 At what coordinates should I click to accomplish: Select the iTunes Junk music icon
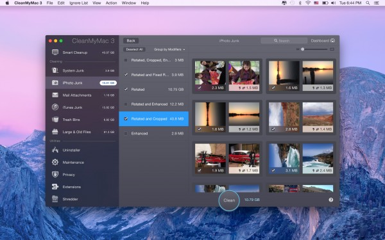(55, 108)
